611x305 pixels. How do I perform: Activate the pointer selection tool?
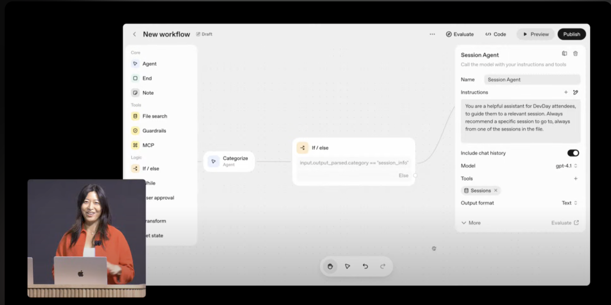[x=347, y=266]
